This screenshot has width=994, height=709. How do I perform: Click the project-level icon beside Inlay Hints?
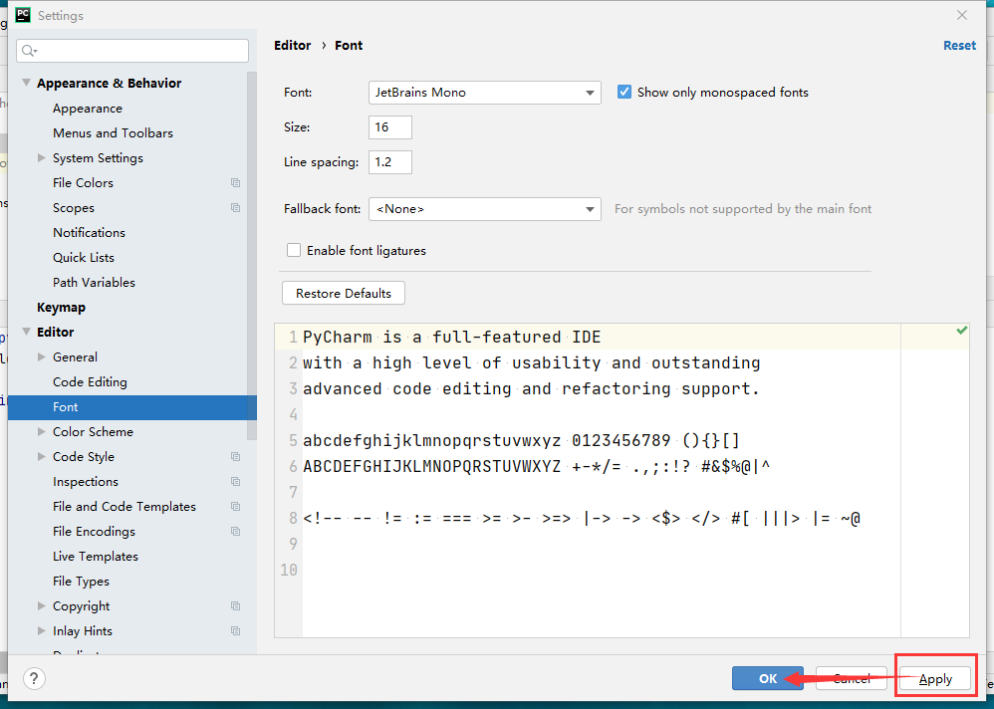235,631
